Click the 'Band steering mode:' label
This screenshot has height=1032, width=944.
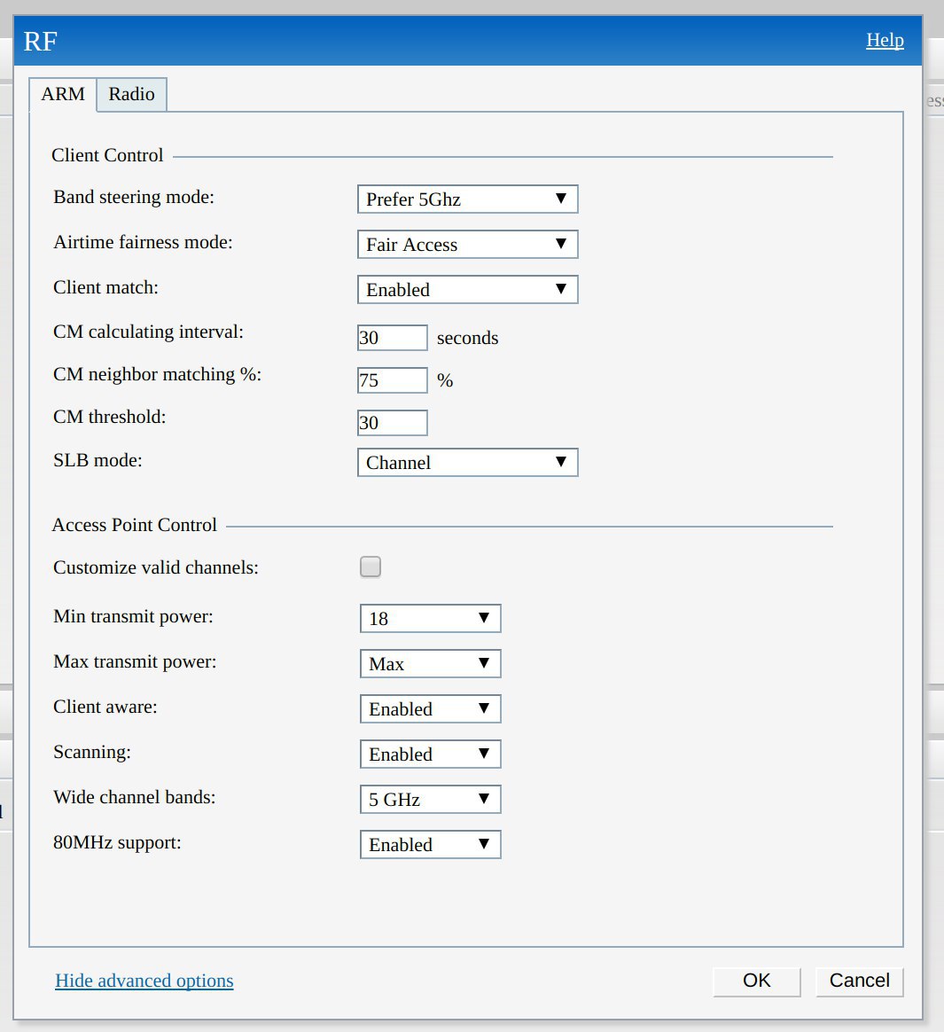134,198
